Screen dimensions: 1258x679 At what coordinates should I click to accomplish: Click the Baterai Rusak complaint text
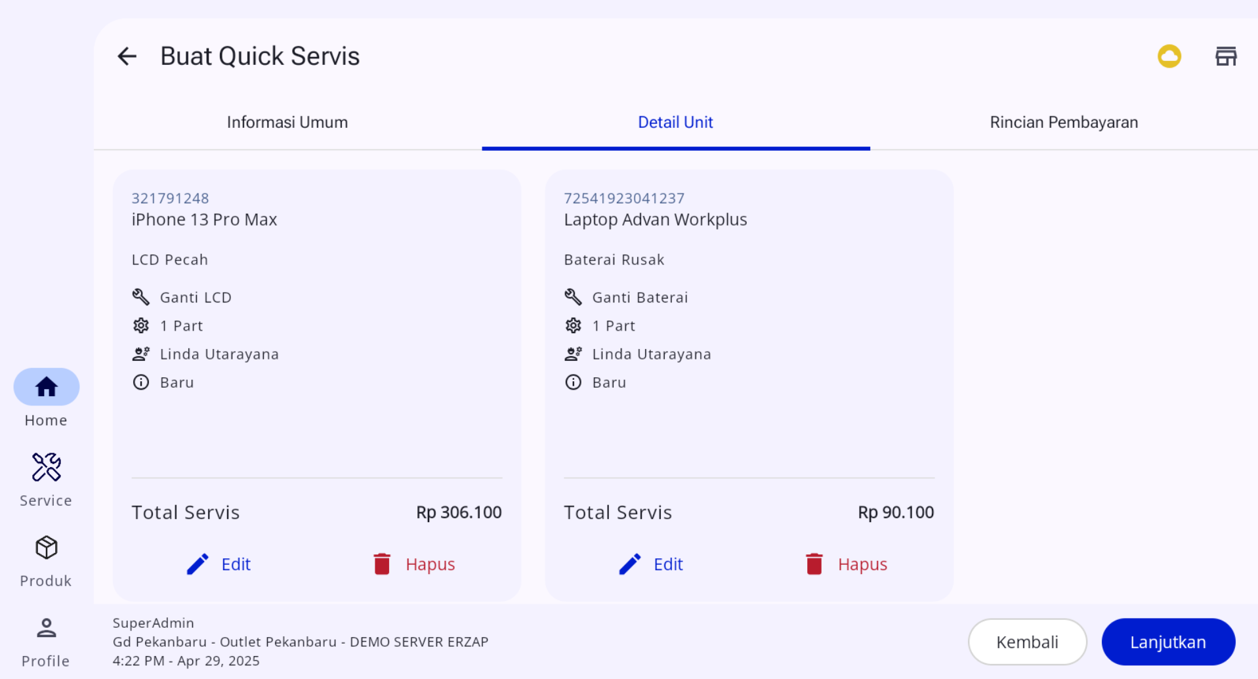(x=614, y=260)
